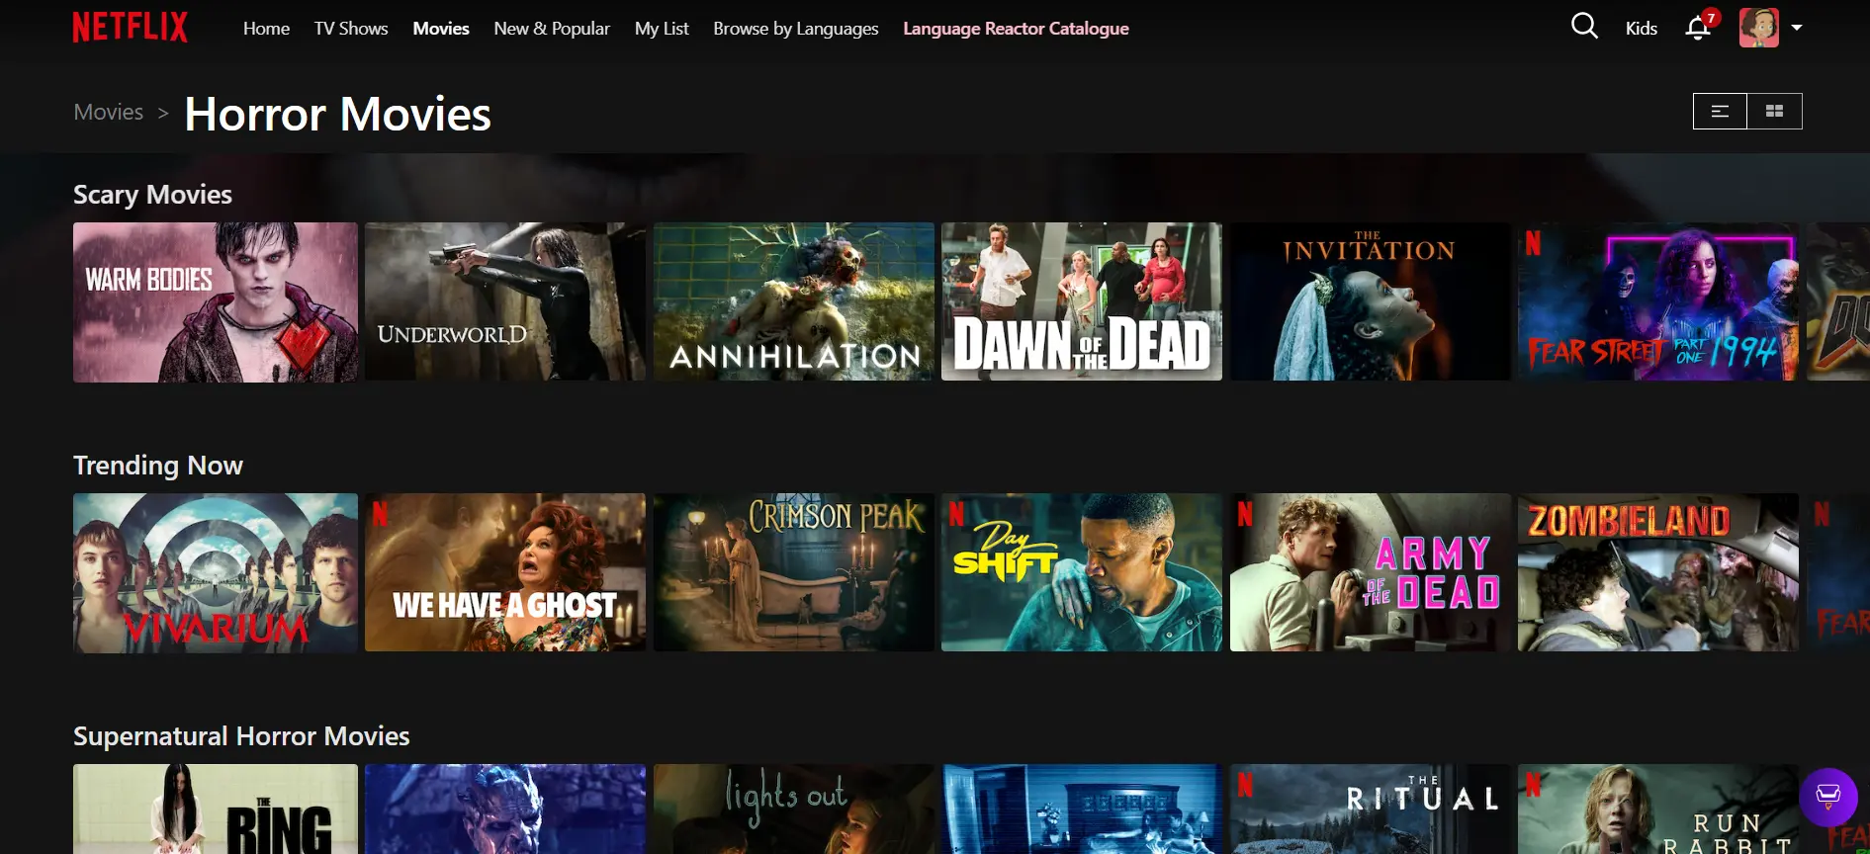Open the Dawn of the Dead poster
1870x854 pixels.
tap(1082, 301)
